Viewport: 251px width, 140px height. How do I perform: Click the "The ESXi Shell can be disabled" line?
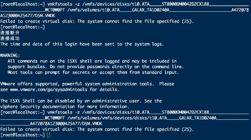[81, 101]
